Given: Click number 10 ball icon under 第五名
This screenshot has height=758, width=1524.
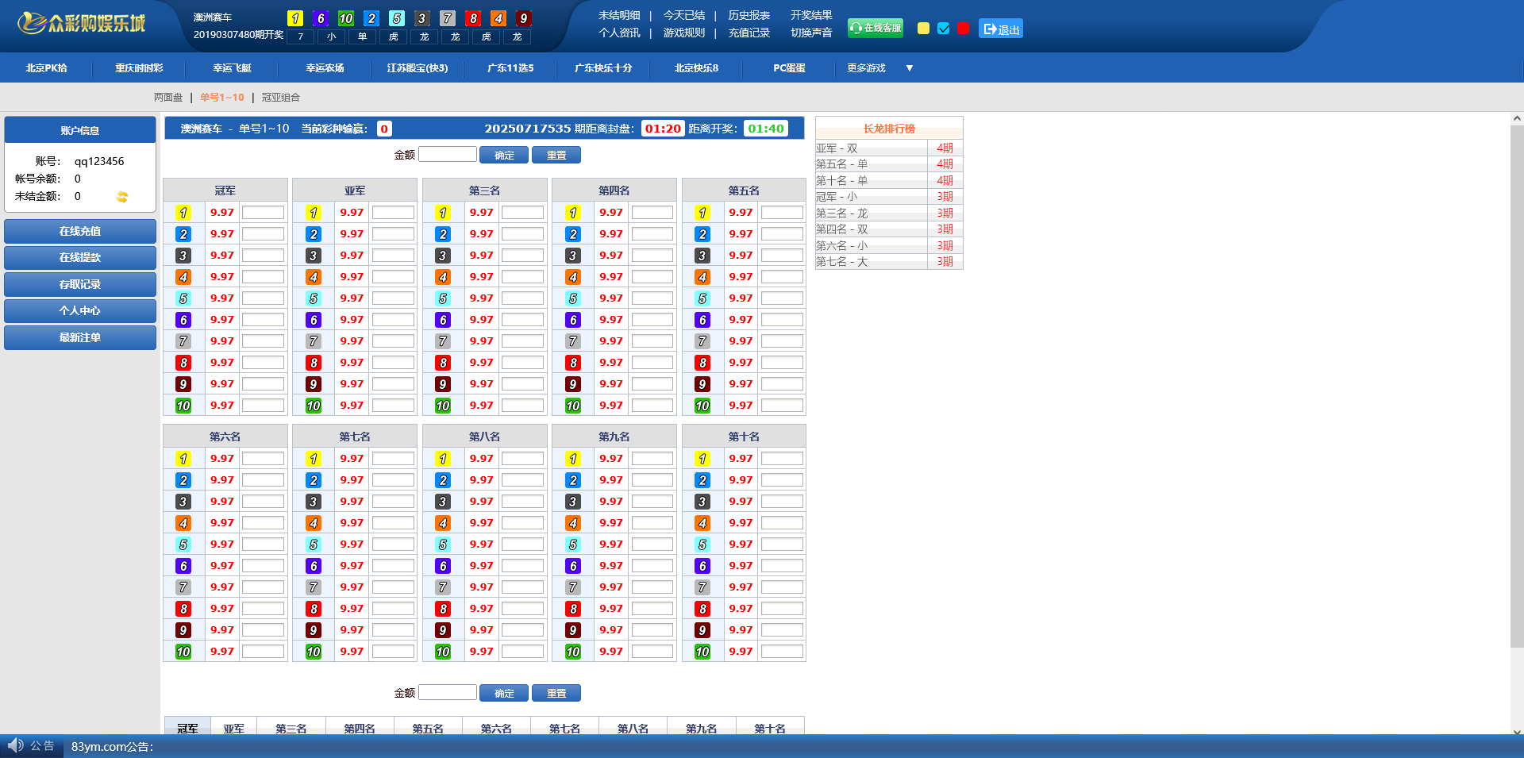Looking at the screenshot, I should [702, 406].
